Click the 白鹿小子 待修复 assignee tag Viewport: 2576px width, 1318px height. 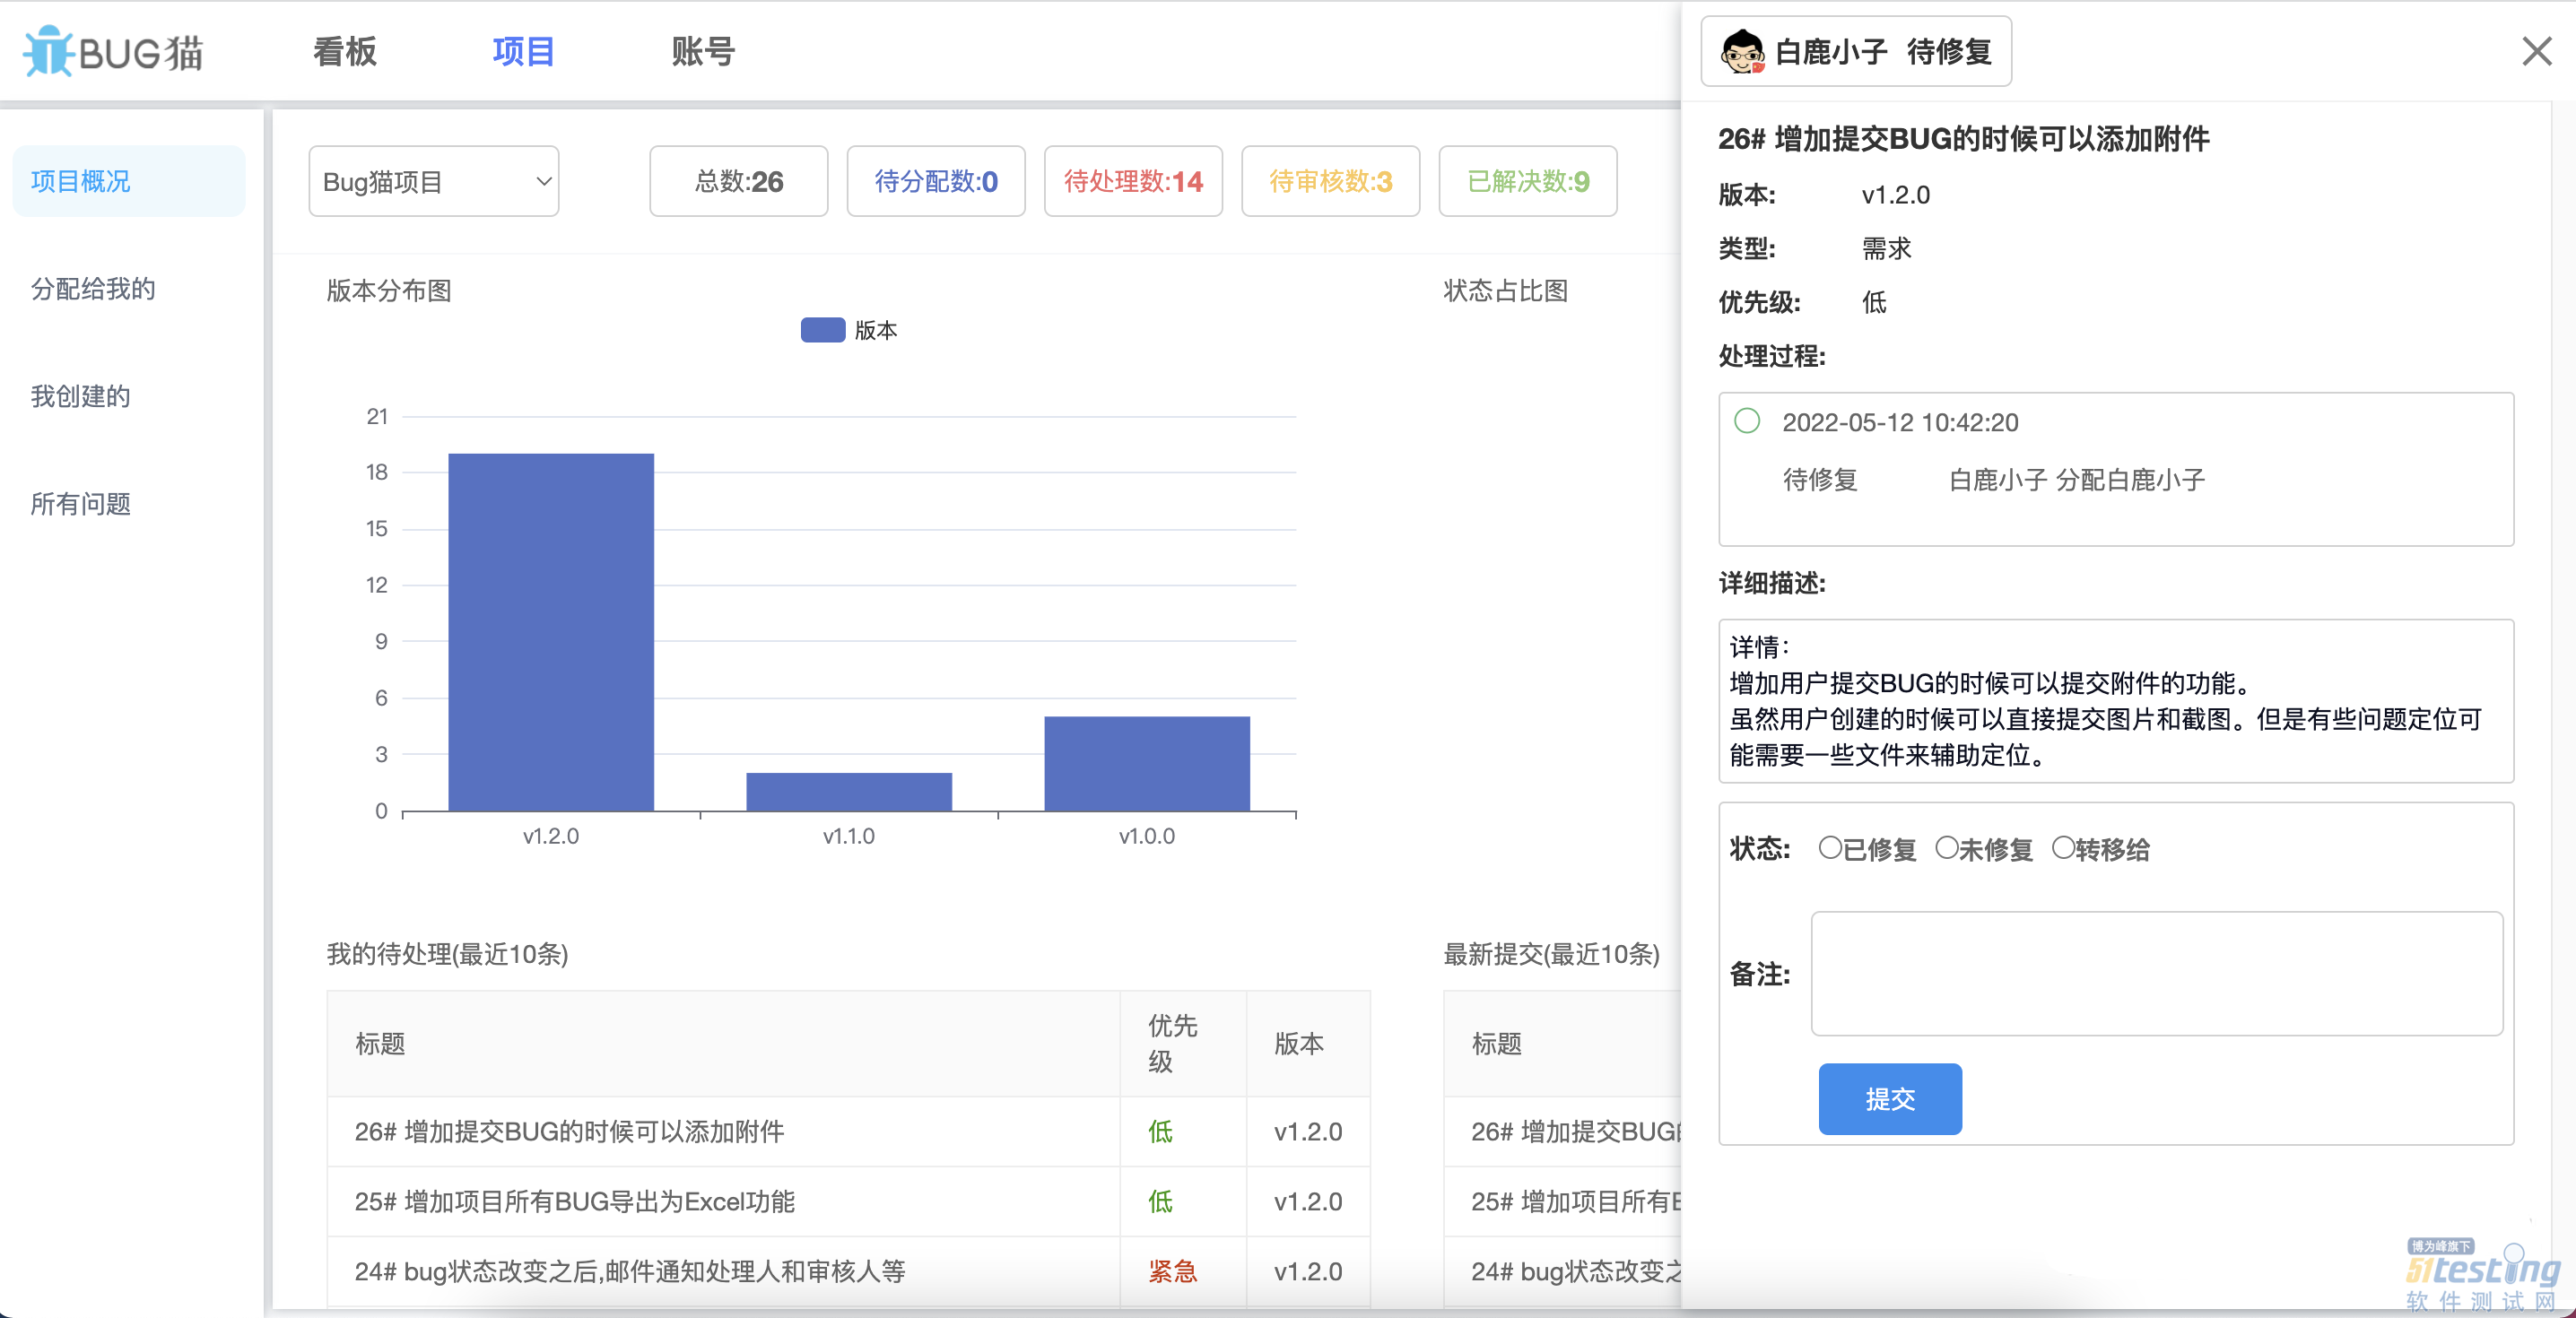1856,51
